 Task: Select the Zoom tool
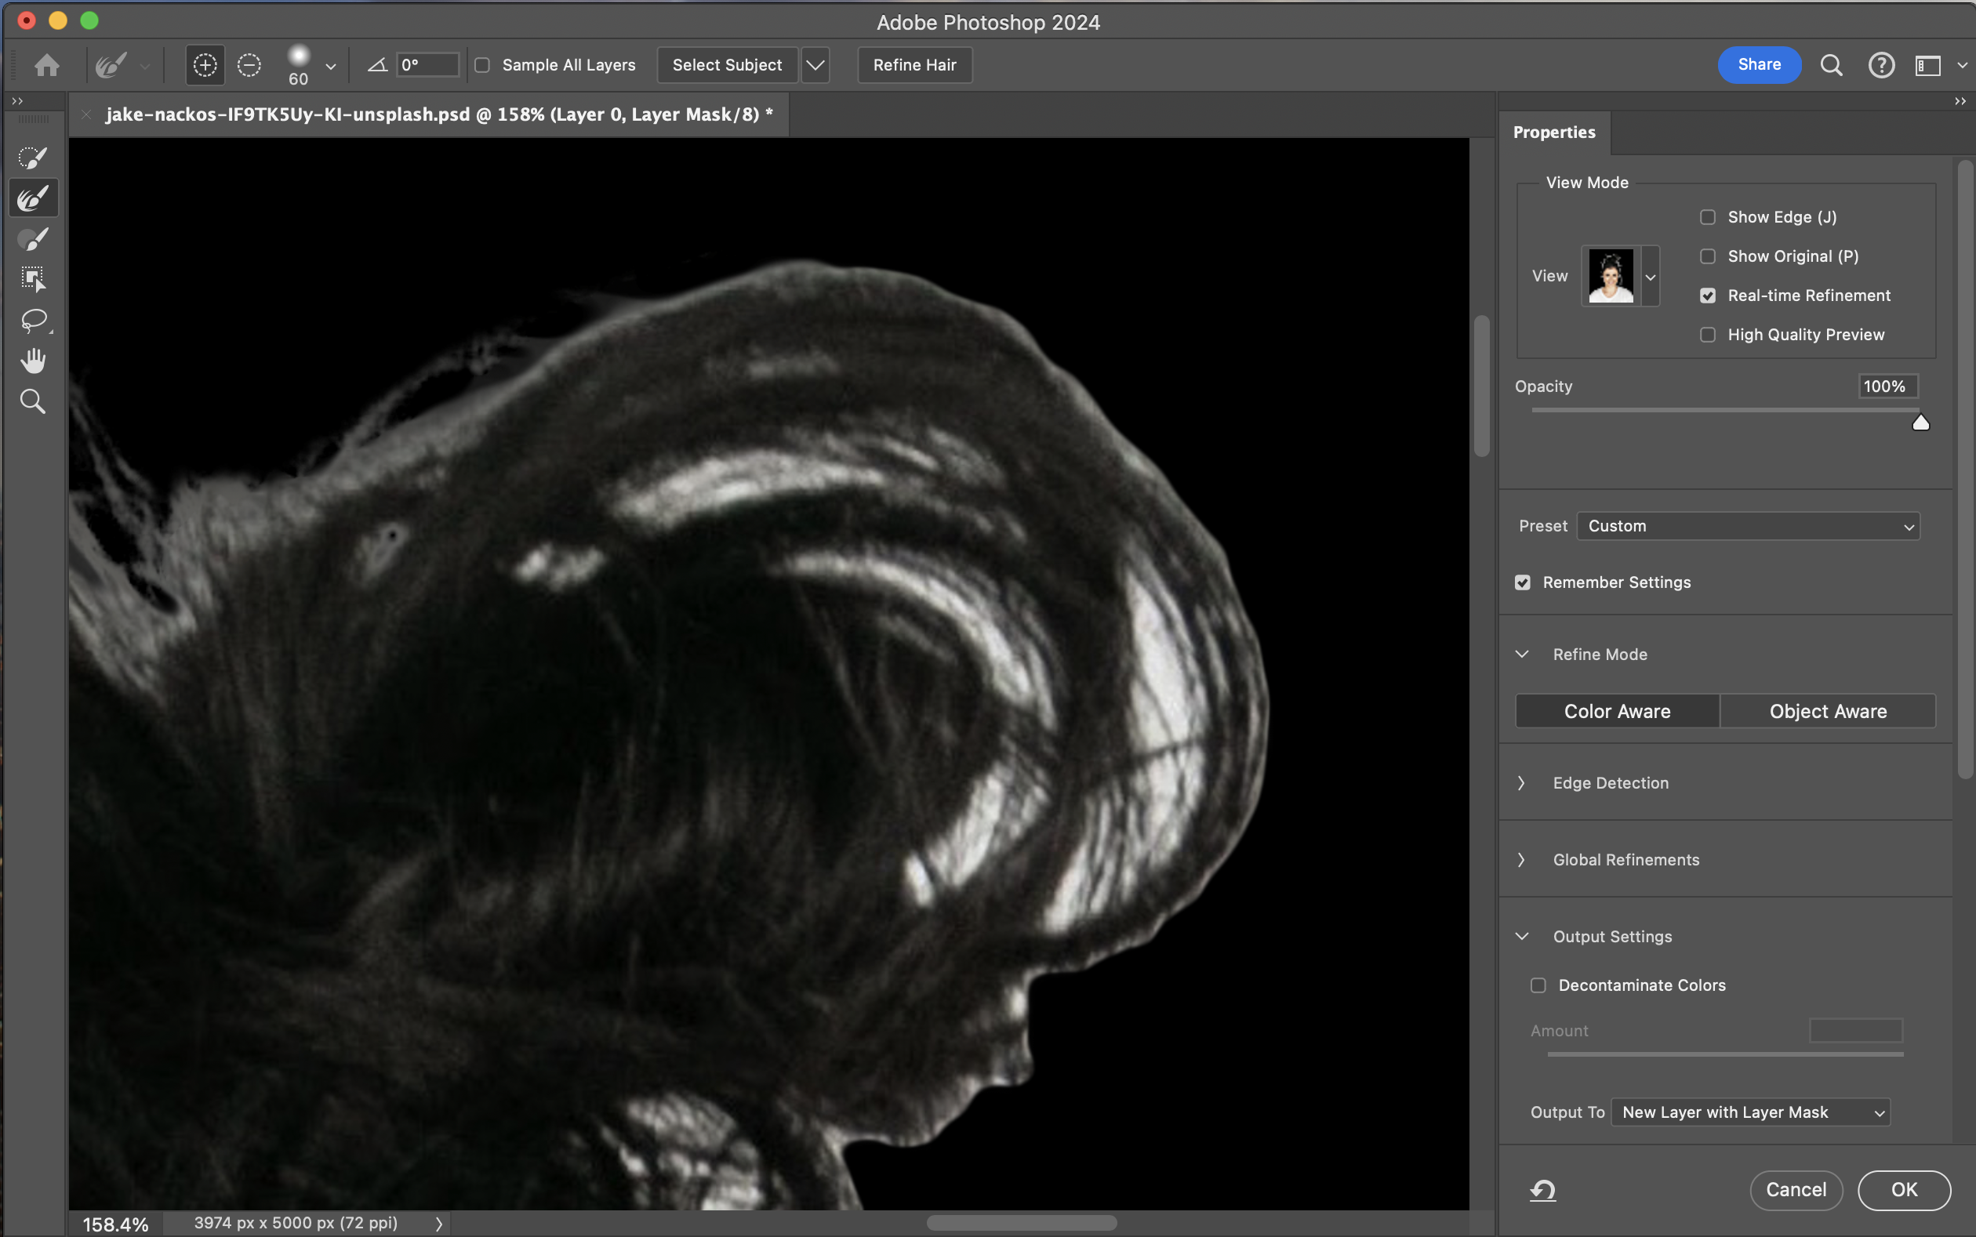[33, 401]
